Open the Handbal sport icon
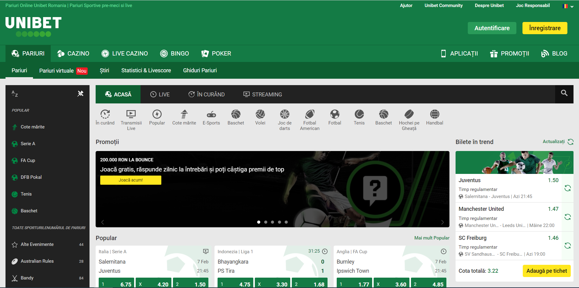Screen dimensions: 579x288 tap(435, 114)
